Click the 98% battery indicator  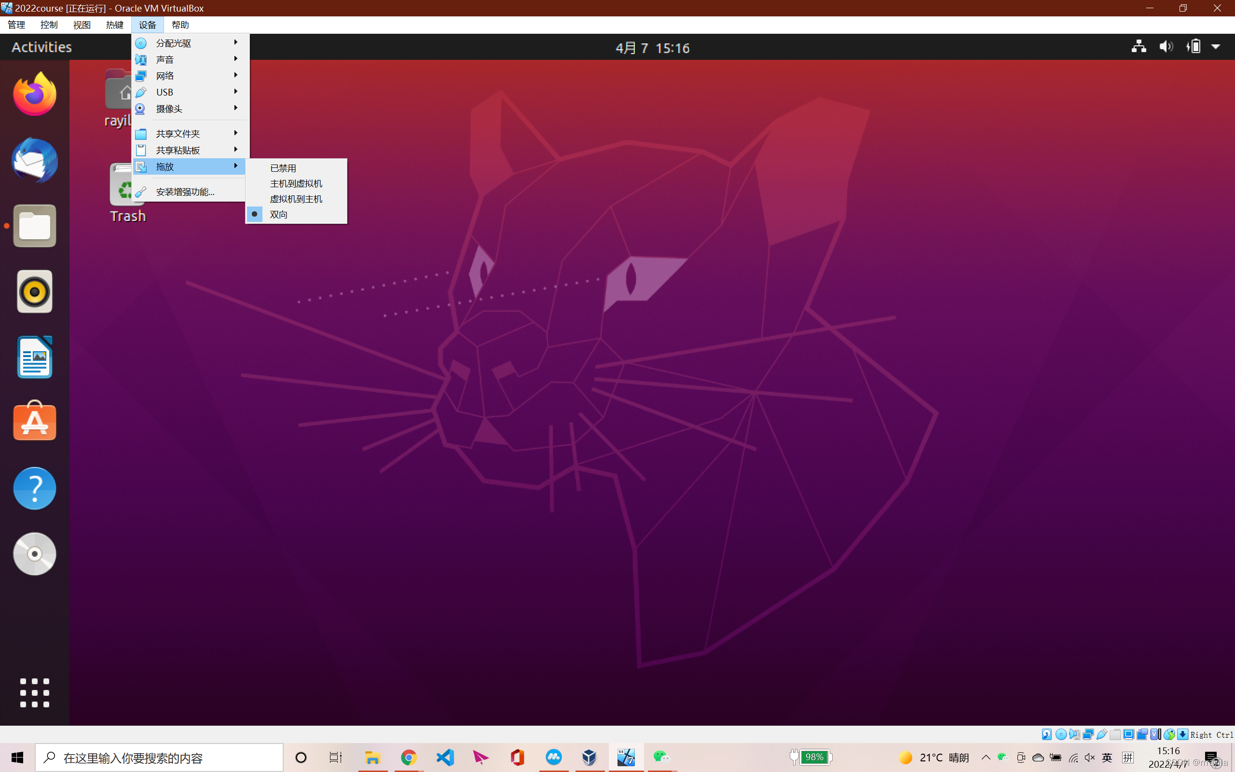tap(811, 757)
